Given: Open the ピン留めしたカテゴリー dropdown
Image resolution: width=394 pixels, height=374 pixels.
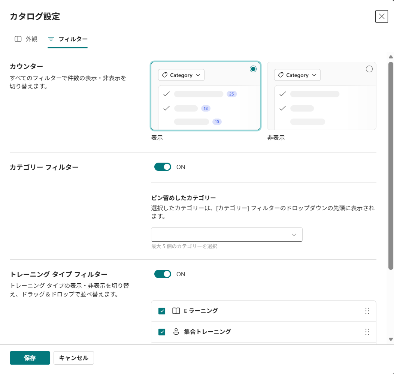Looking at the screenshot, I should (x=227, y=235).
